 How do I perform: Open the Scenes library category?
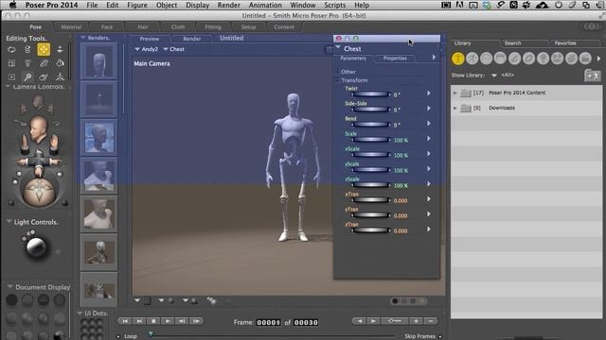click(585, 59)
